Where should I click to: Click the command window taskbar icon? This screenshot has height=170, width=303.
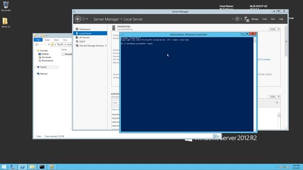pyautogui.click(x=42, y=167)
